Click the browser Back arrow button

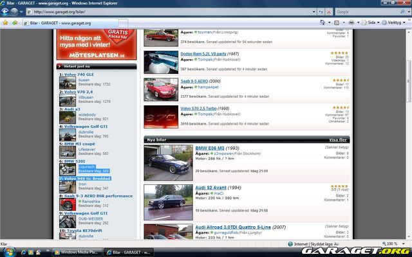(x=5, y=12)
